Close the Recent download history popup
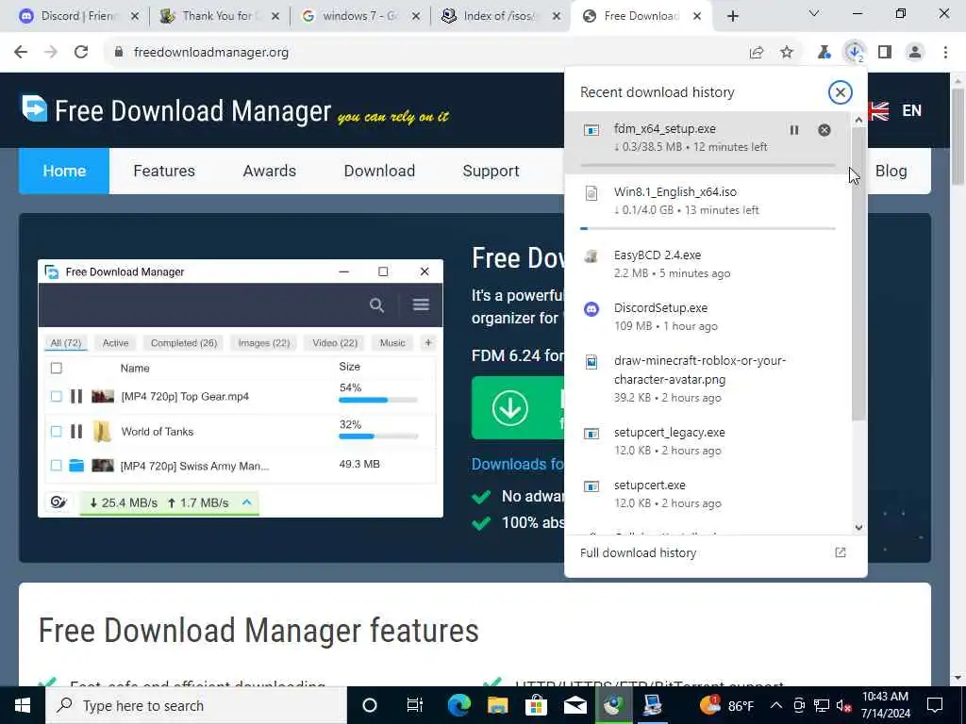This screenshot has width=966, height=724. (840, 92)
